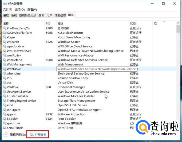Select the Software Protection description
182x142 pixels.
[71, 114]
